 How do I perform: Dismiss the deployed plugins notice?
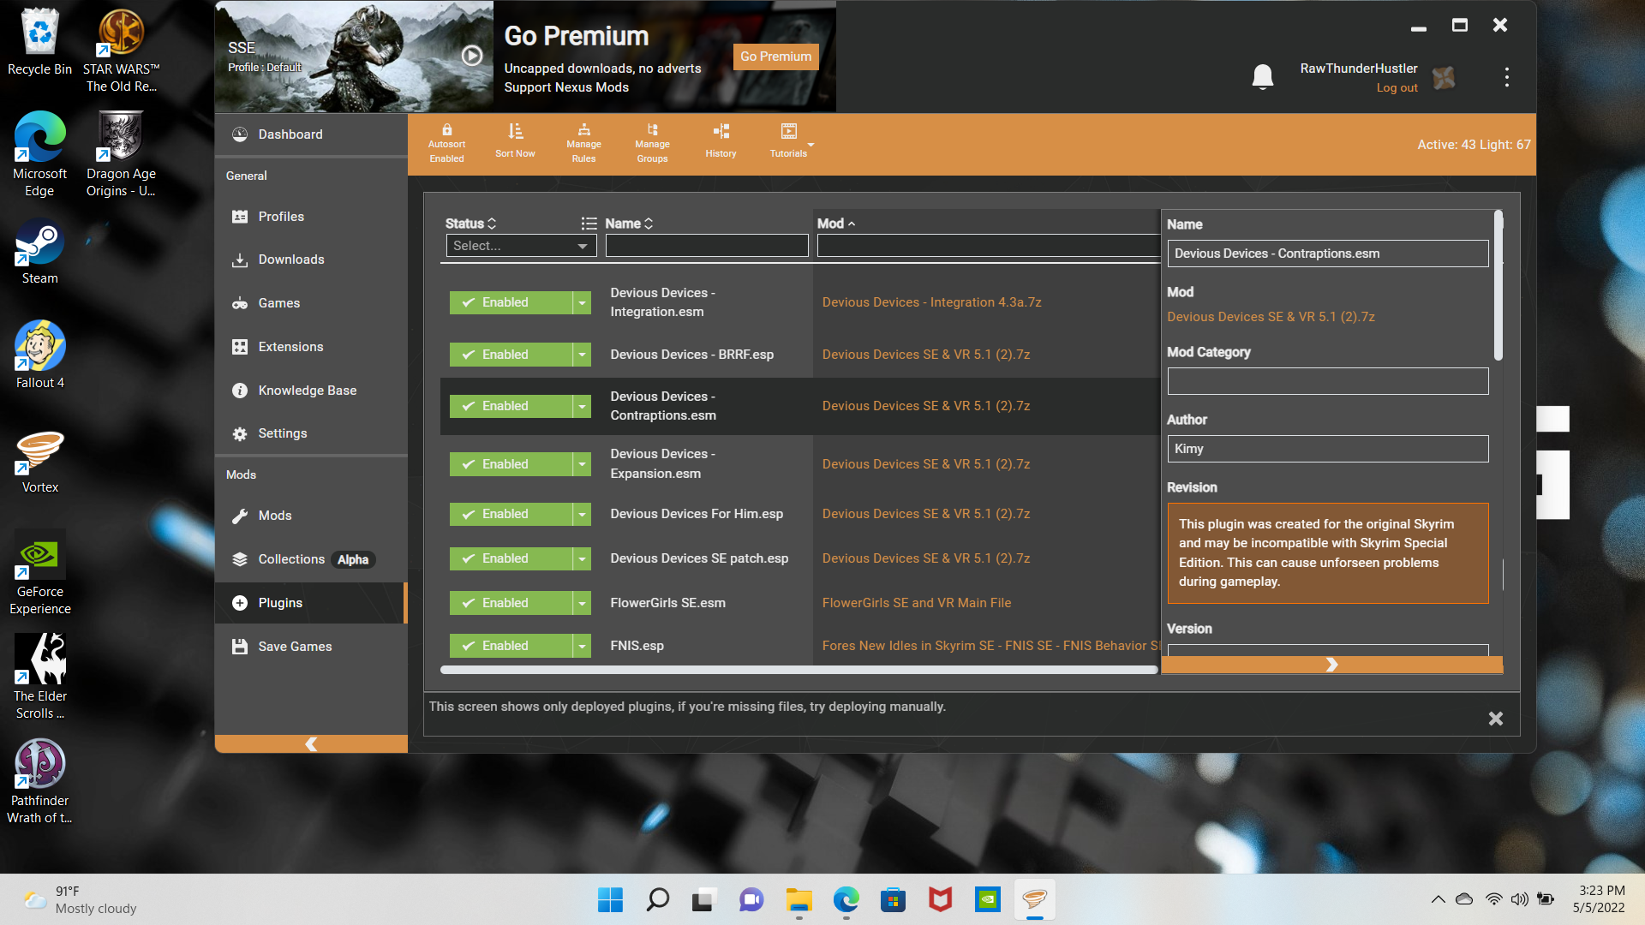click(1496, 719)
